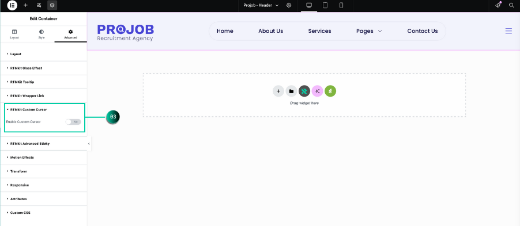
Task: Open What's New notifications icon
Action: pyautogui.click(x=498, y=5)
